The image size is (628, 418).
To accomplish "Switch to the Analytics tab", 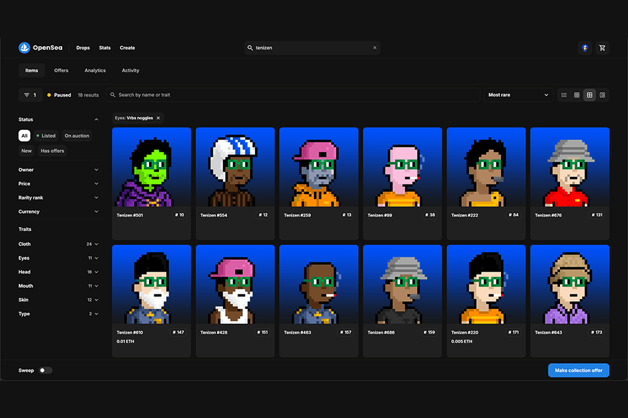I will pos(95,71).
